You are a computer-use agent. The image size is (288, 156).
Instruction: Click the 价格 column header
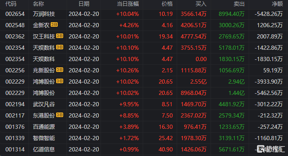[x=167, y=4]
